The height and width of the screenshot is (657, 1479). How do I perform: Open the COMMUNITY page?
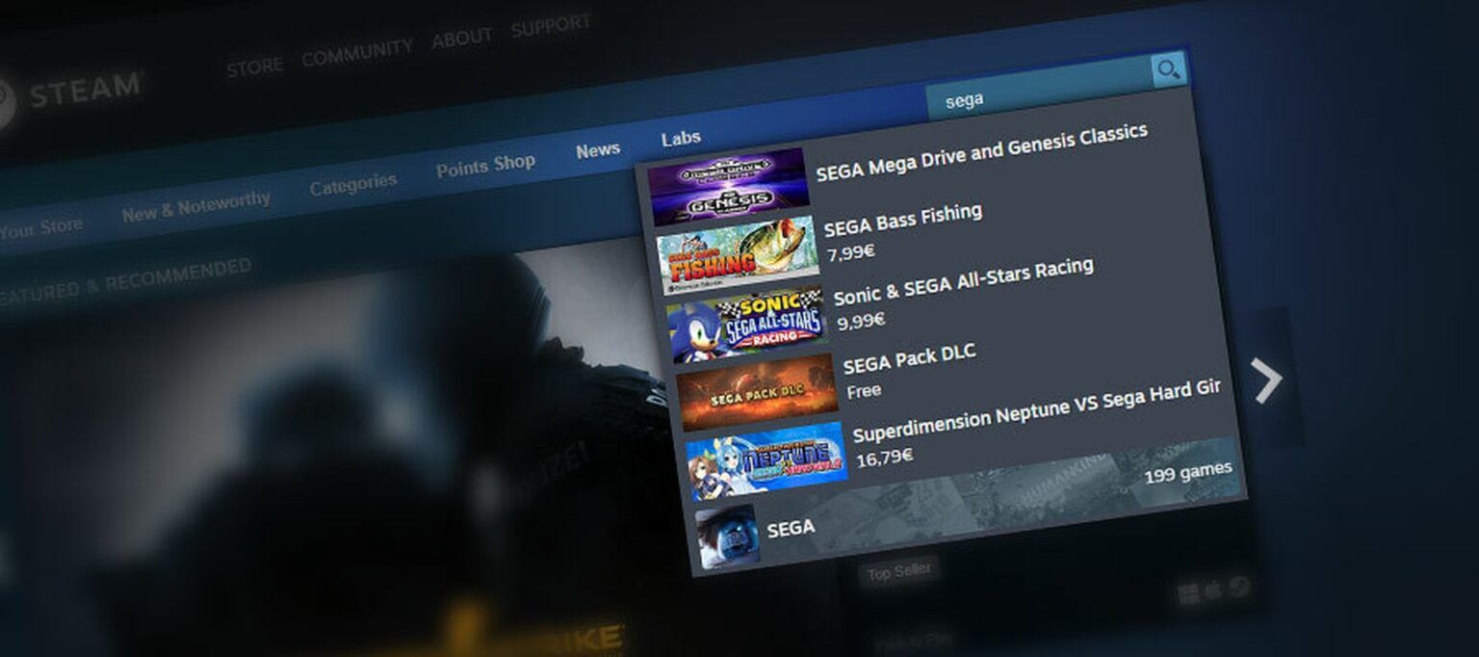357,48
